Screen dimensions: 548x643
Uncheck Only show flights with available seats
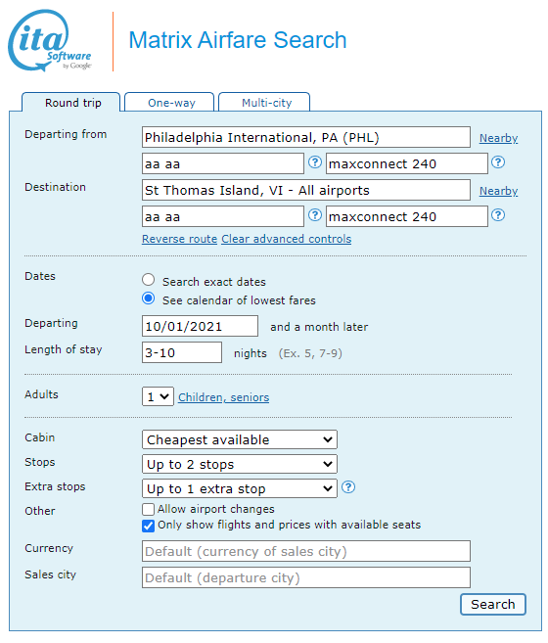pos(148,526)
